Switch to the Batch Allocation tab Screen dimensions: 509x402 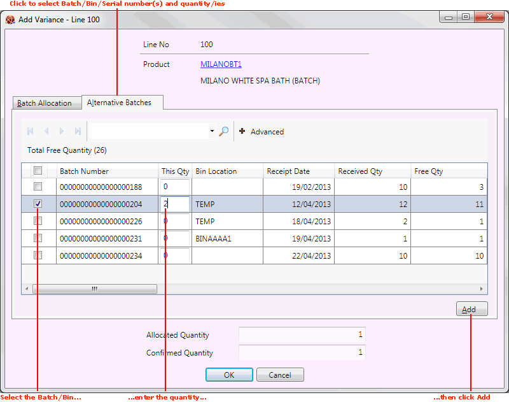(x=46, y=103)
